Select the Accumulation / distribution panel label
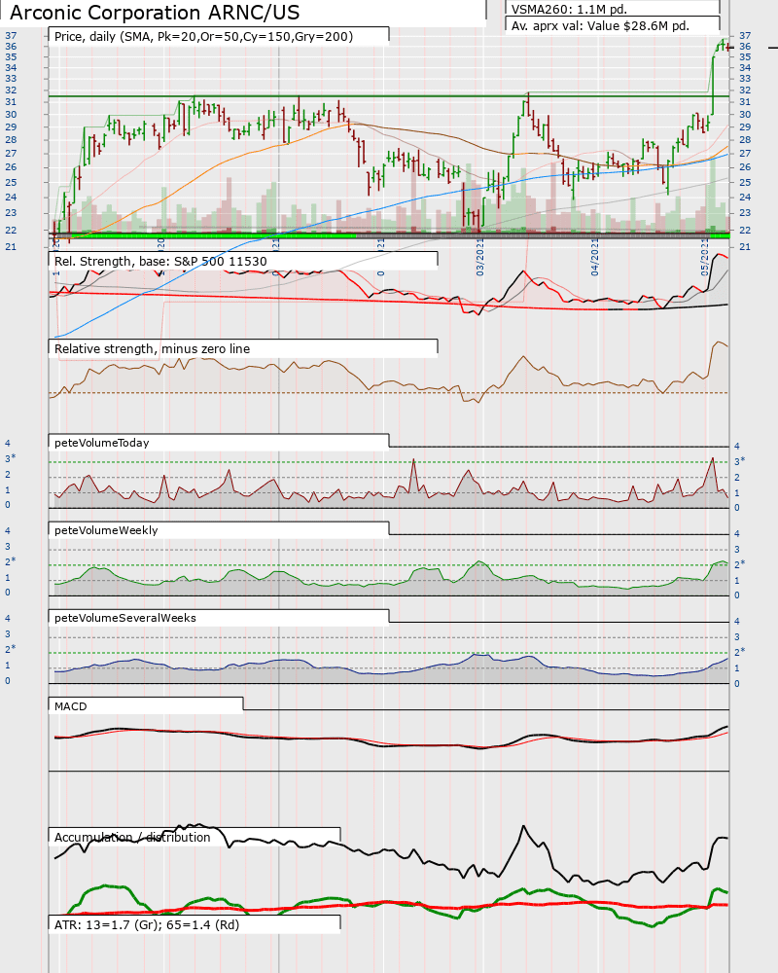The width and height of the screenshot is (778, 973). 132,837
